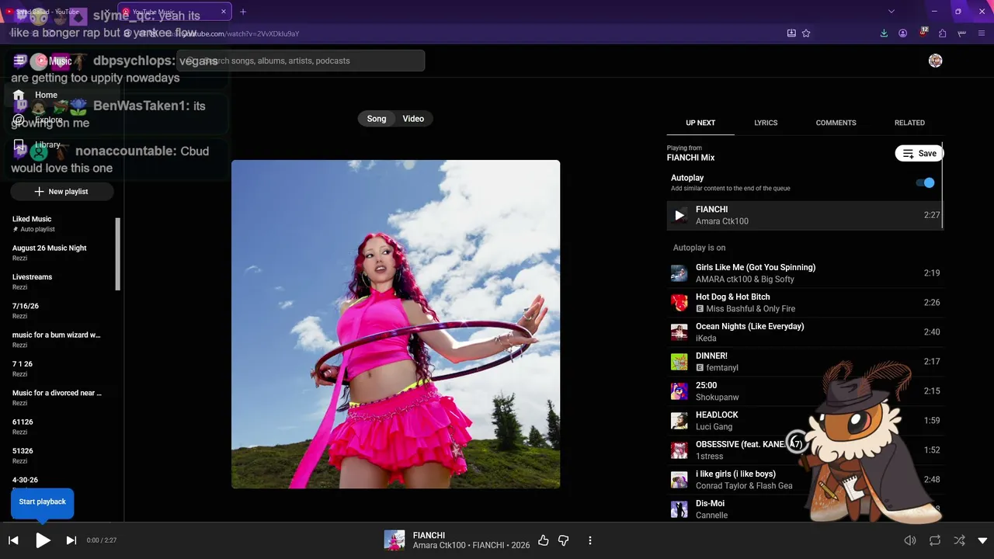Open the COMMENTS tab
Viewport: 994px width, 559px height.
click(836, 123)
